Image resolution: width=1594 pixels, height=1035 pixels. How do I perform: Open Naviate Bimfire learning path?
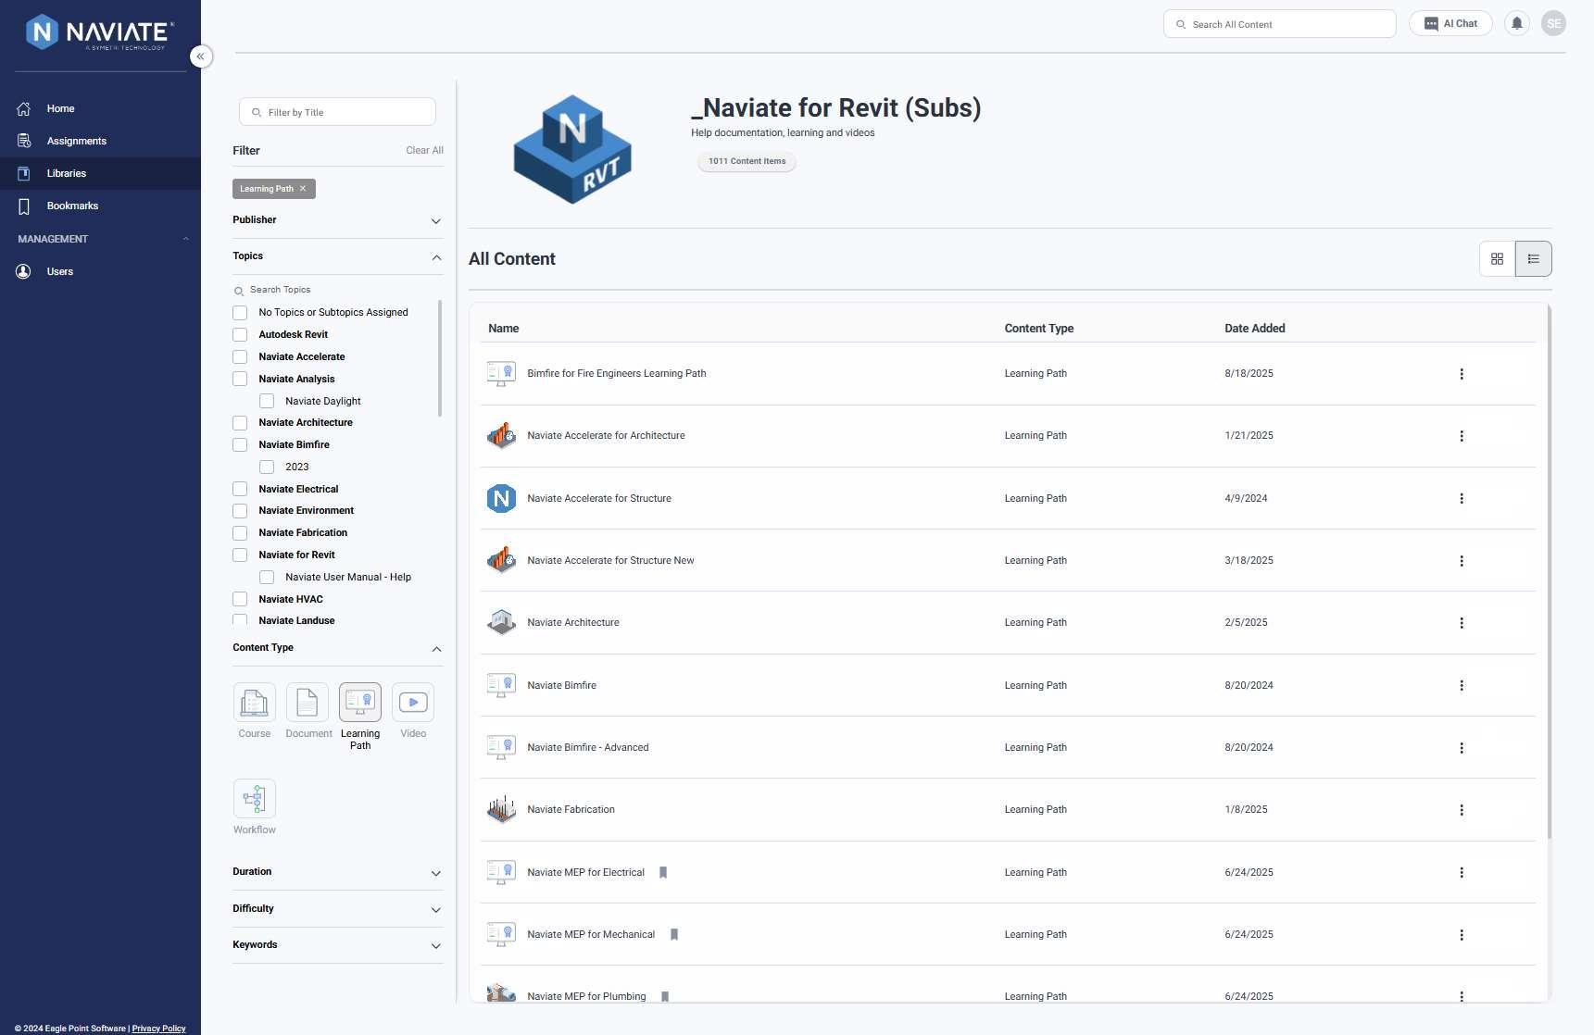(561, 685)
